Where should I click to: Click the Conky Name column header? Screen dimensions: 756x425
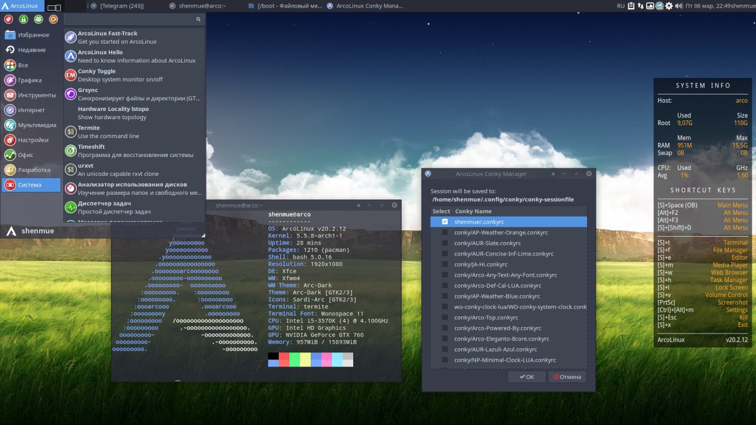[473, 211]
